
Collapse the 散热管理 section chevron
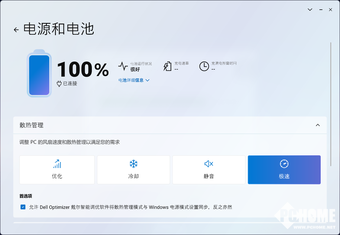pos(318,125)
